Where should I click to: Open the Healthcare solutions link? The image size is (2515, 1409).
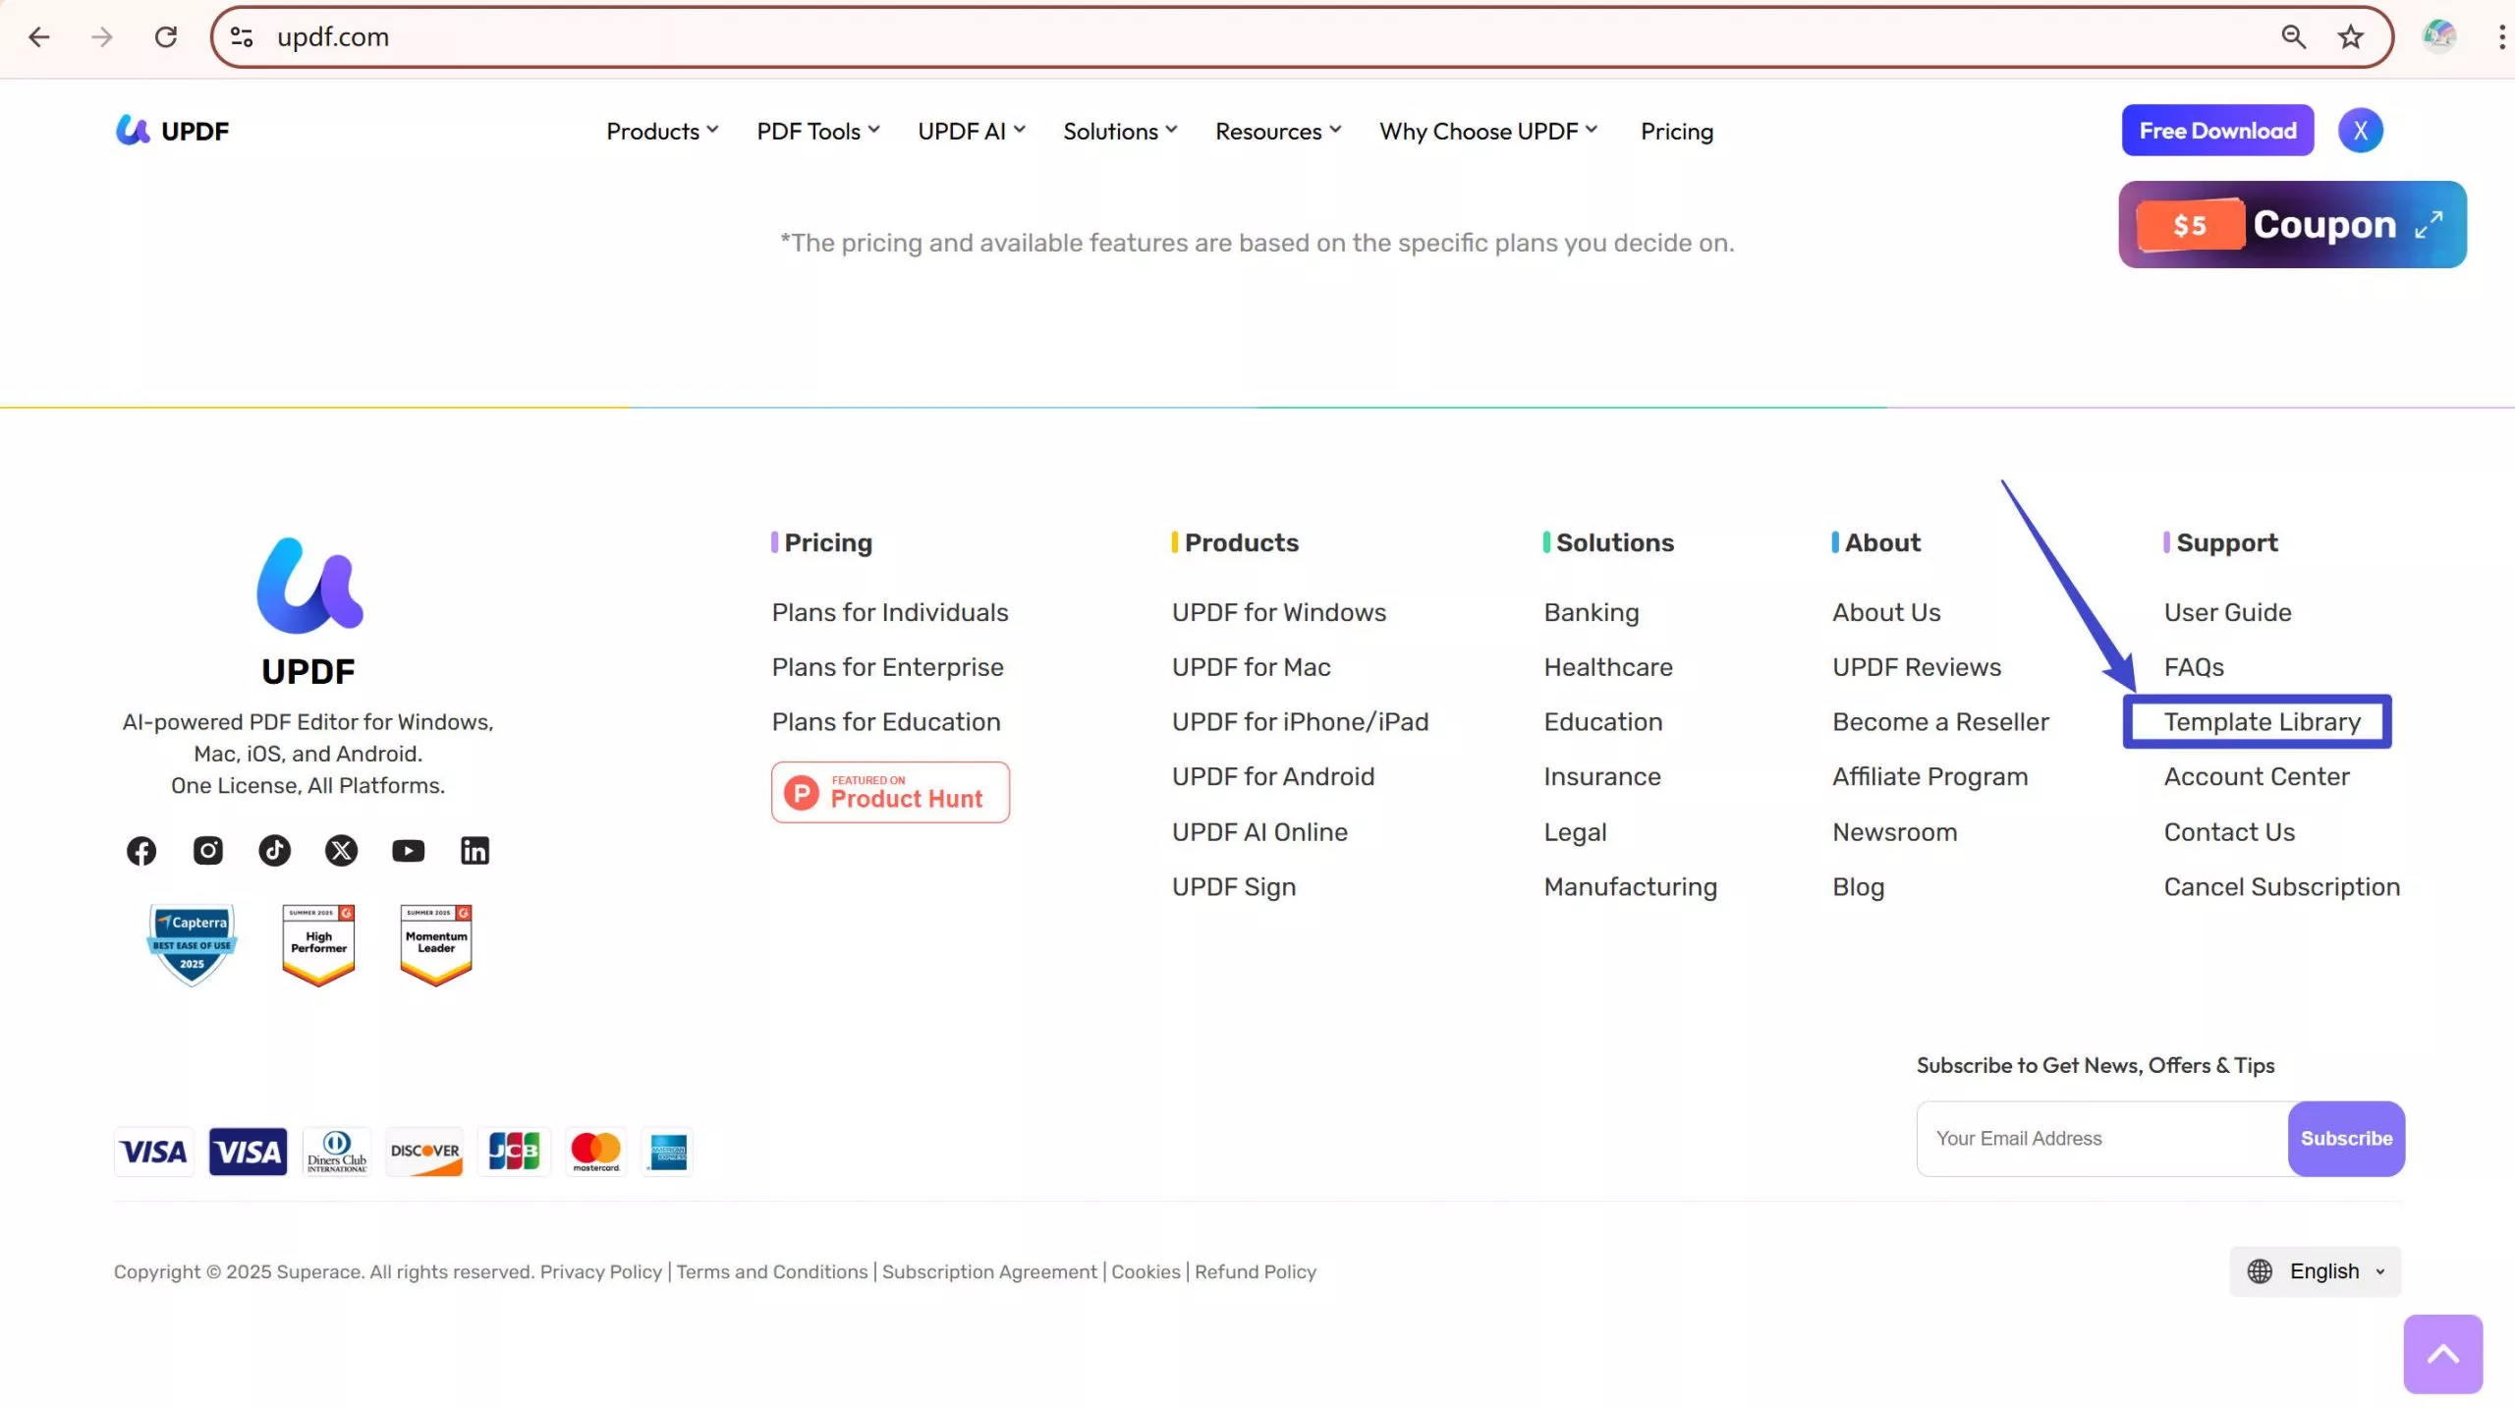[1608, 667]
